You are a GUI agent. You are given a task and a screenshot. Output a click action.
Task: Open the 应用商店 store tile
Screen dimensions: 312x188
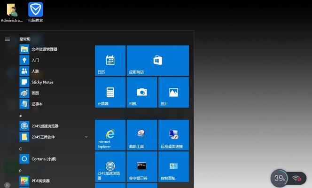pyautogui.click(x=158, y=61)
